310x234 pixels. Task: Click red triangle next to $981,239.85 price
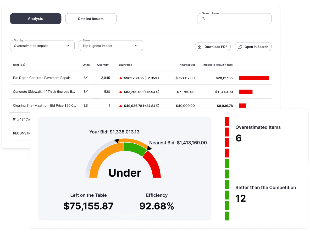pyautogui.click(x=121, y=78)
